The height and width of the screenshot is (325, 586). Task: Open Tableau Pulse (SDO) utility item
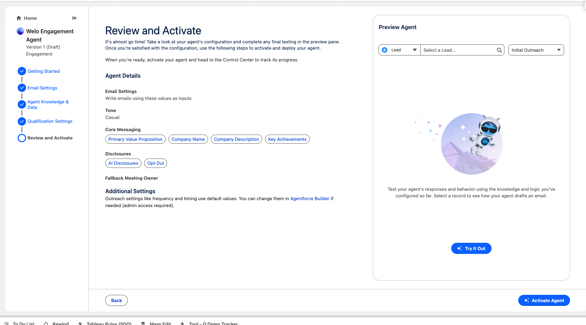click(x=105, y=323)
